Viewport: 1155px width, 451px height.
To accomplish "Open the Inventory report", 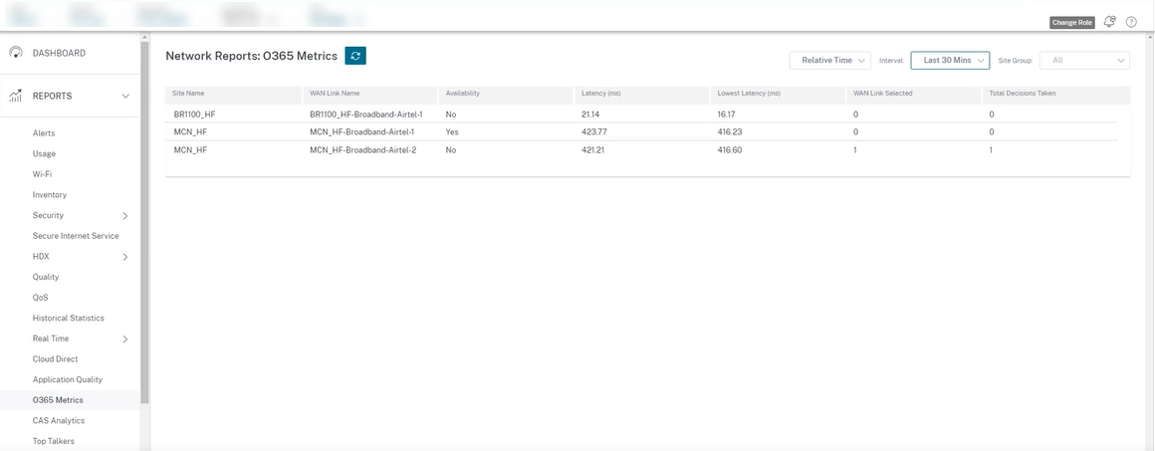I will [x=50, y=195].
